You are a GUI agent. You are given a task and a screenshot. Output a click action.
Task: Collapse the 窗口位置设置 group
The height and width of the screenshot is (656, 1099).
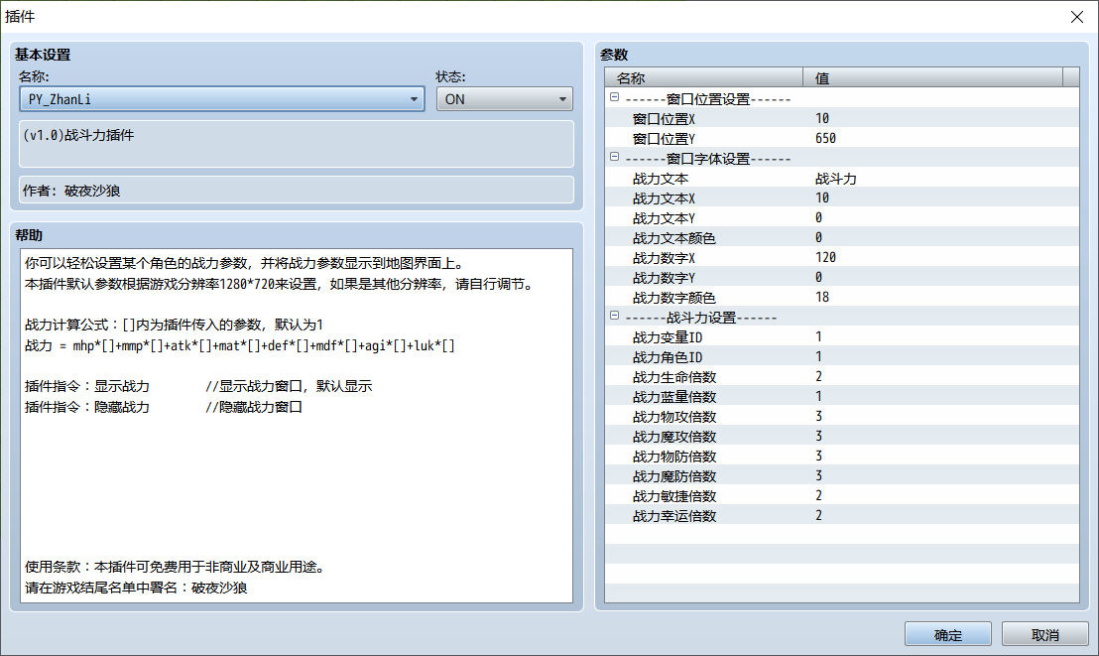pyautogui.click(x=615, y=97)
